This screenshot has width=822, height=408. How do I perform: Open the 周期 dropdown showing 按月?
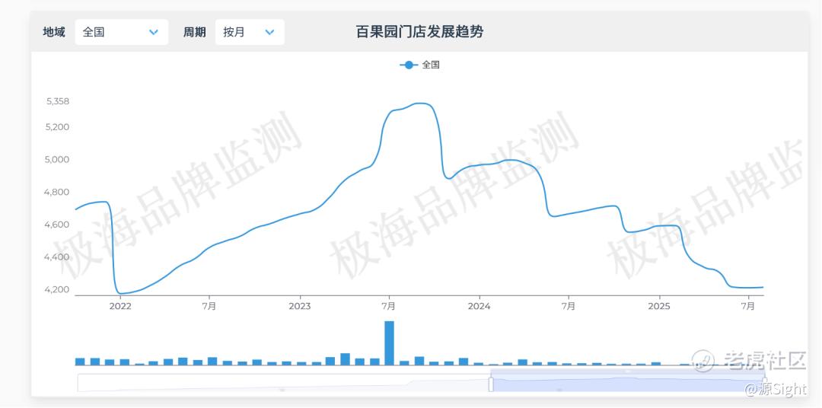[250, 32]
